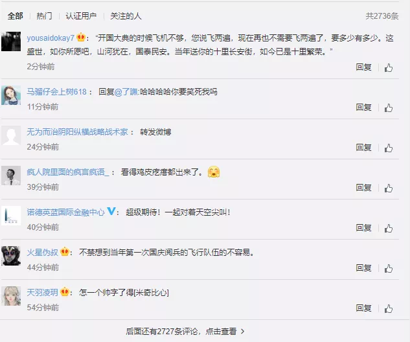The image size is (410, 342).
Task: Click 火星伪叔's avatar picture
Action: click(11, 256)
